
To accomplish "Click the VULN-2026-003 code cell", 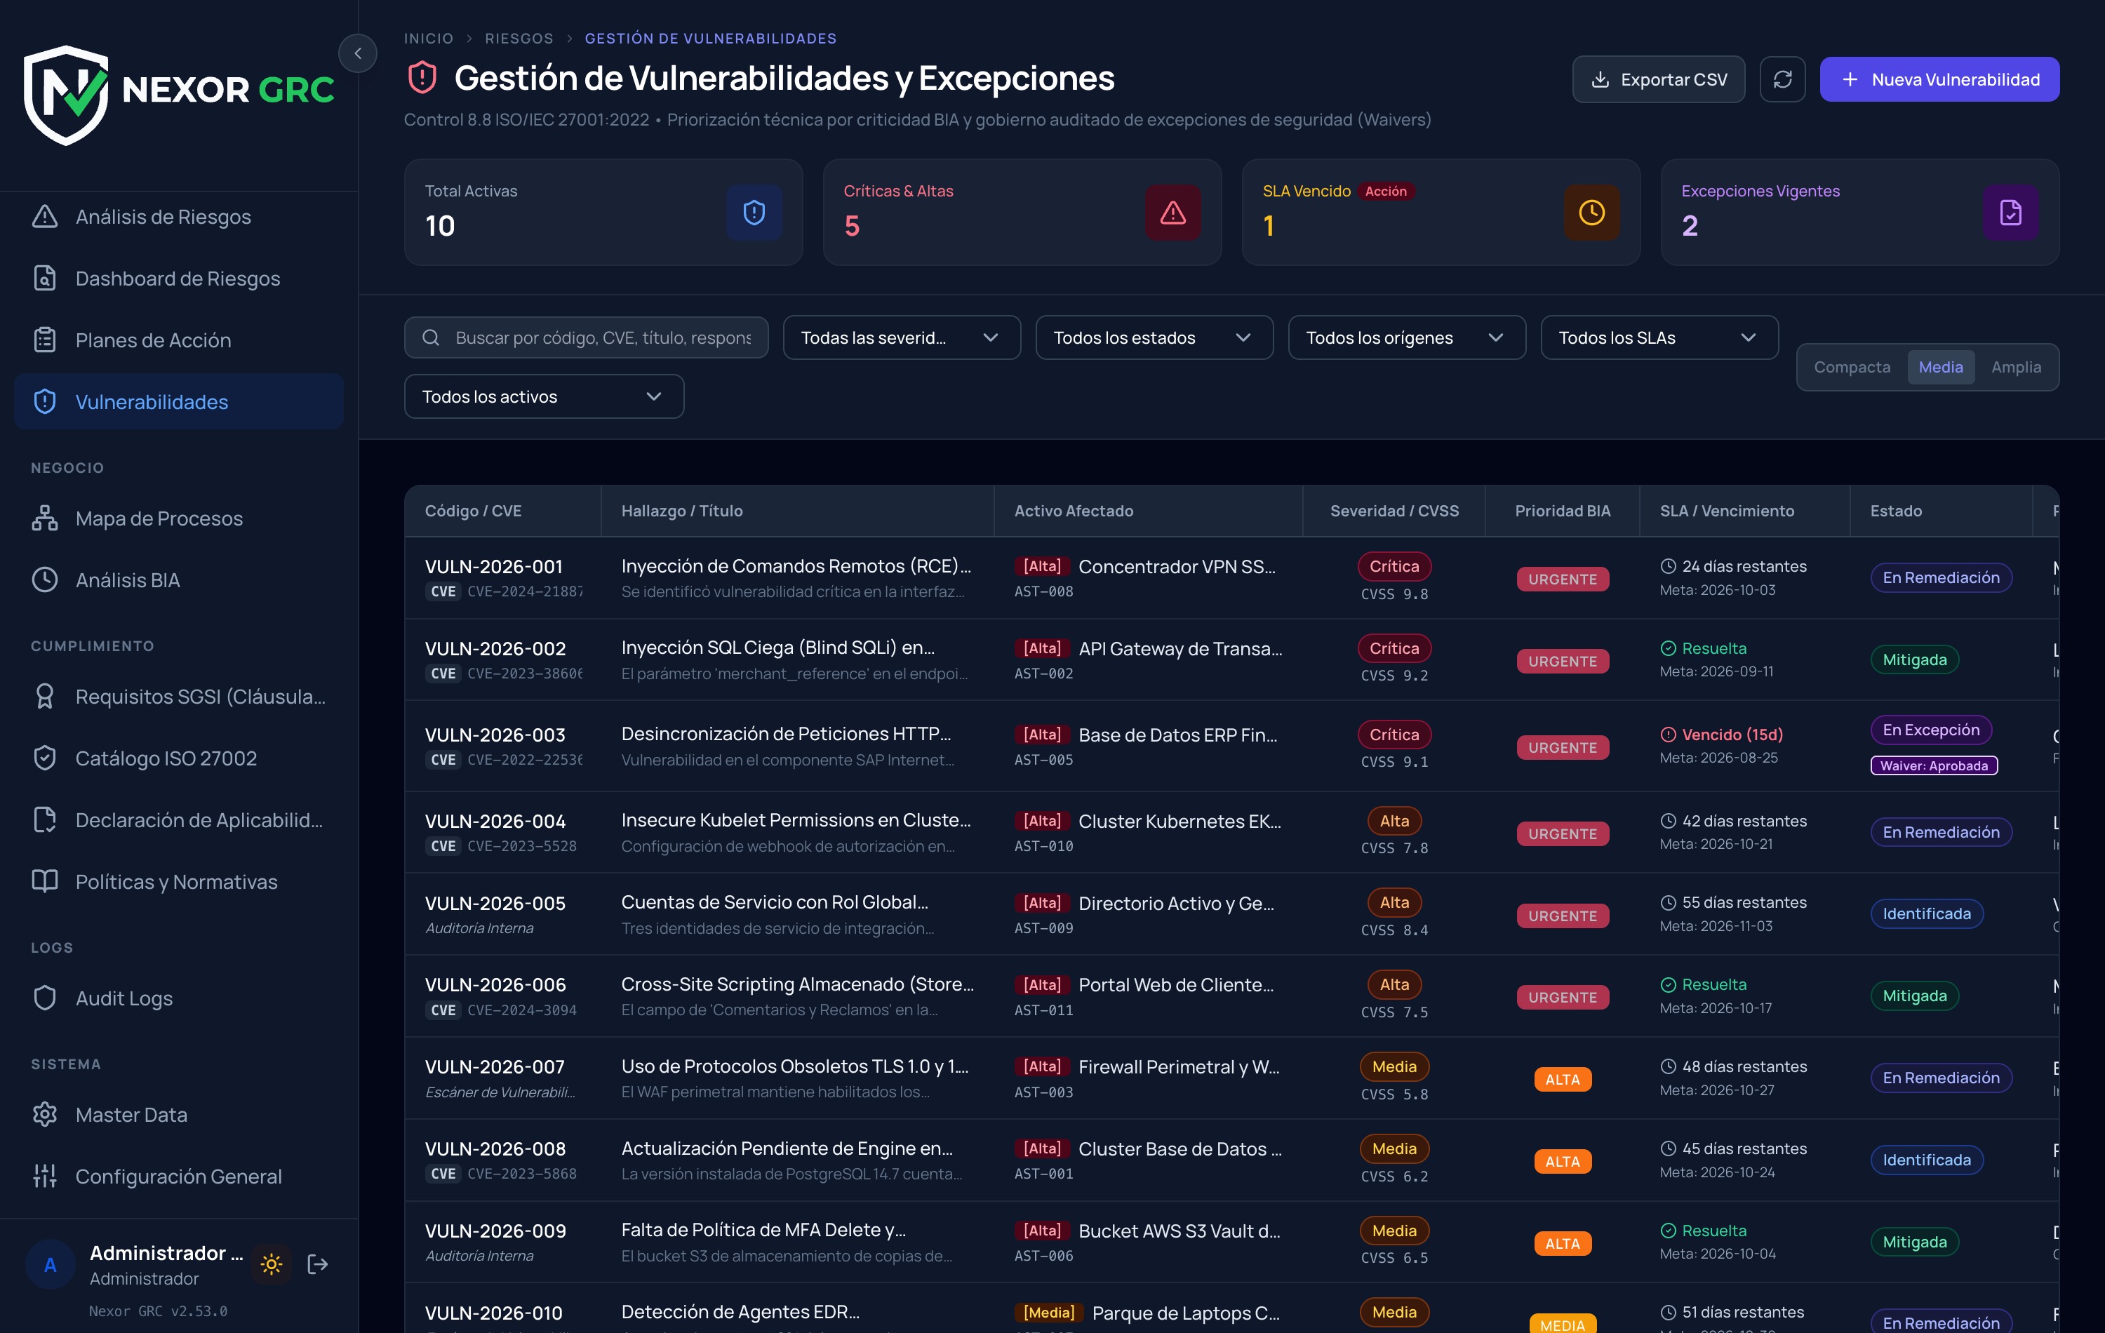I will 495,735.
